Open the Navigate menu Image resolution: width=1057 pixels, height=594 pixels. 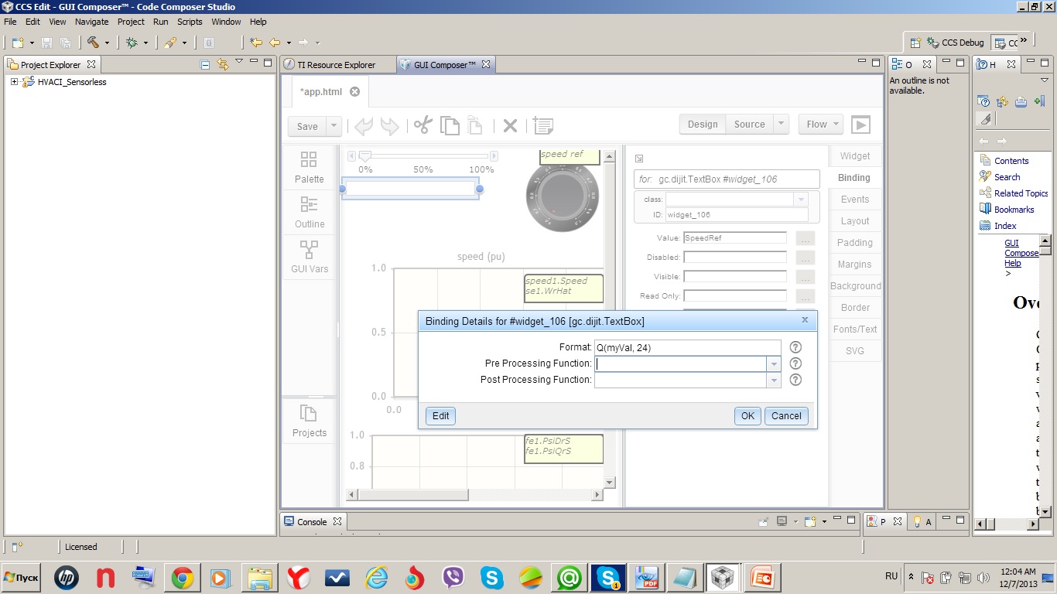click(x=92, y=22)
